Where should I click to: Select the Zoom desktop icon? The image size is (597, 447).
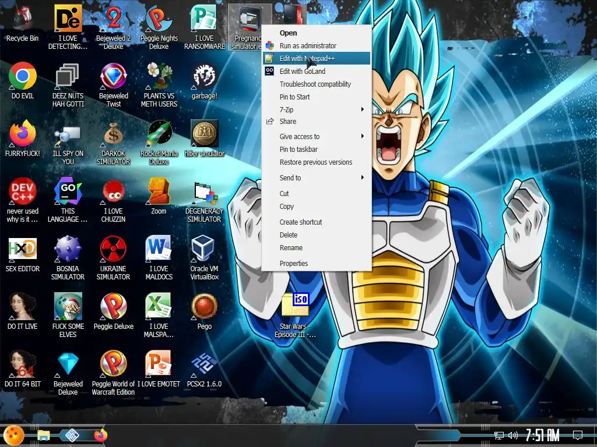click(x=159, y=196)
